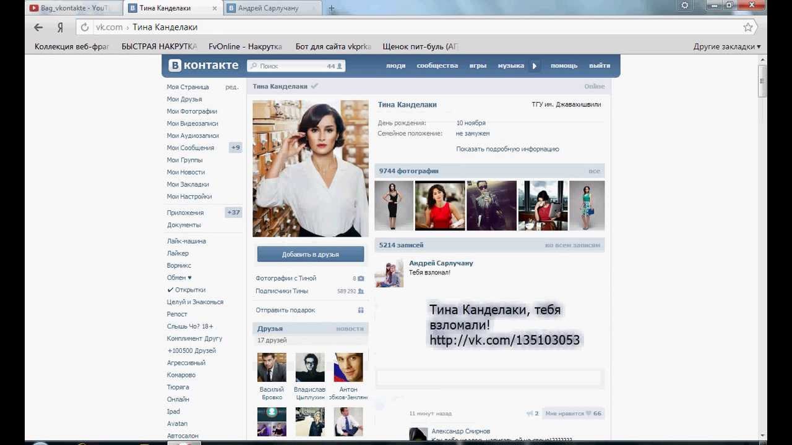Open Мои Фотографии in sidebar
This screenshot has width=792, height=445.
[x=192, y=111]
